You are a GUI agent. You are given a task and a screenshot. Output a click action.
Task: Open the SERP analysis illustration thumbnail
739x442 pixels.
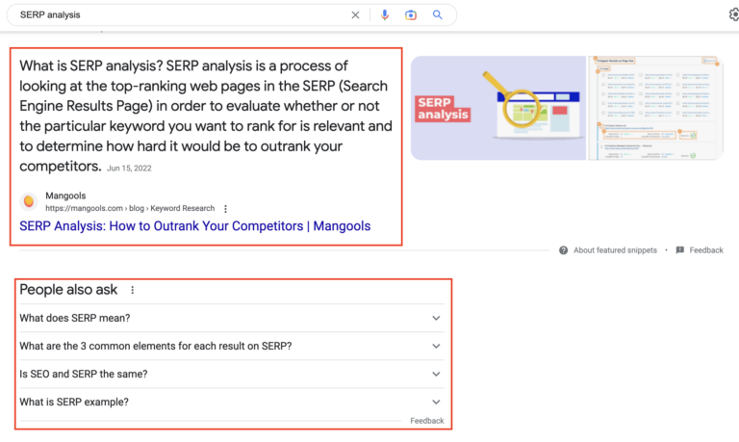click(x=498, y=108)
